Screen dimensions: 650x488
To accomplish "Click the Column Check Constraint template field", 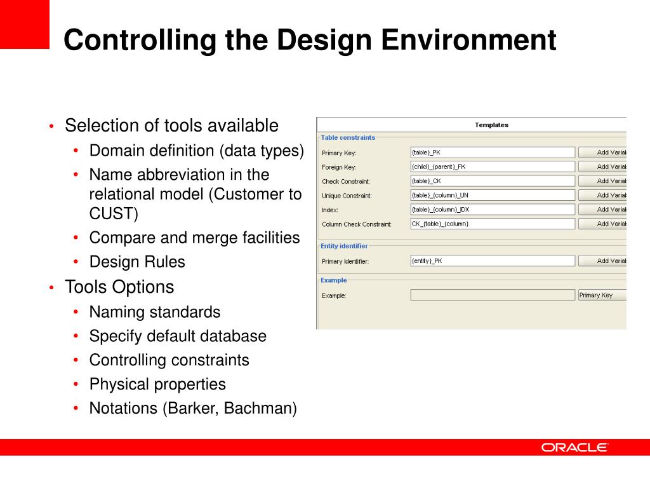I will (493, 224).
